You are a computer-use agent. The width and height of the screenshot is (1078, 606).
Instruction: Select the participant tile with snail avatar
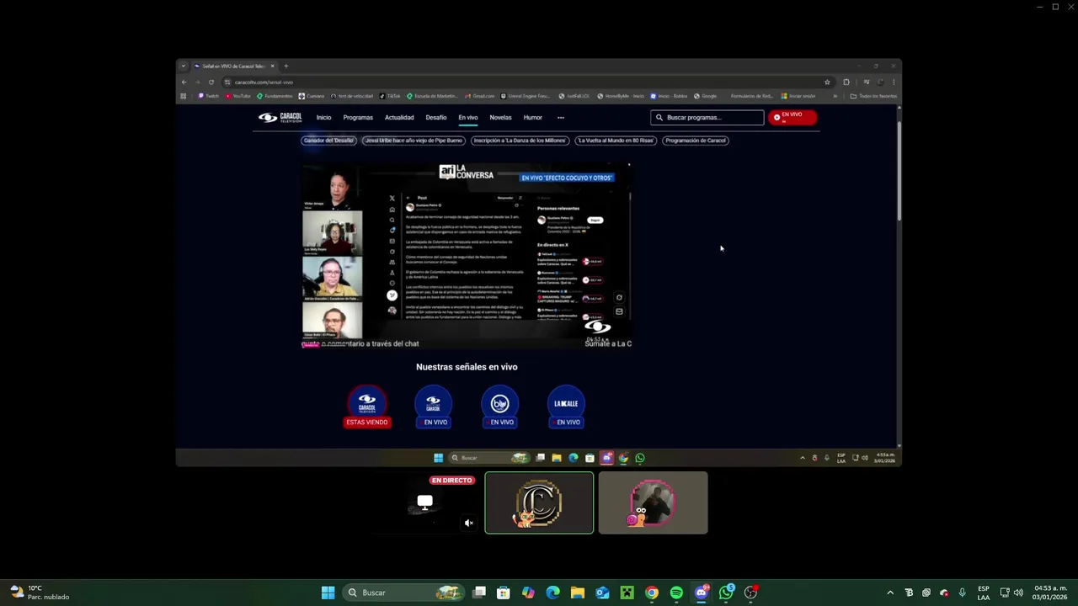point(653,503)
